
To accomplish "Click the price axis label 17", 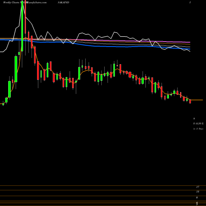I will (198, 187).
